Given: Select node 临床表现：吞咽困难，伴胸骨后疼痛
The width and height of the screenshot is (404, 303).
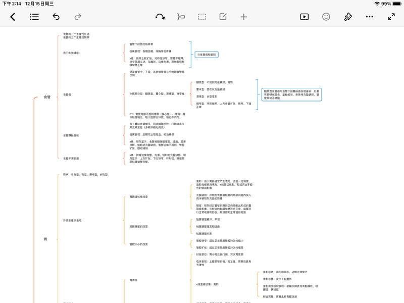Looking at the screenshot, I should pos(150,52).
